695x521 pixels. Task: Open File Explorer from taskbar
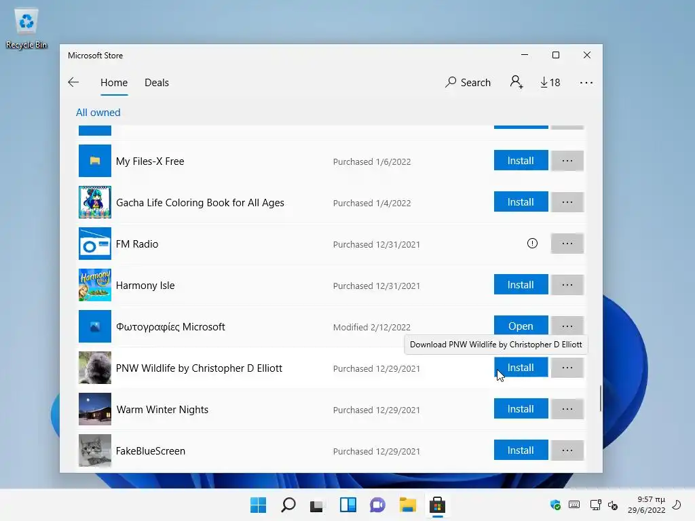407,505
